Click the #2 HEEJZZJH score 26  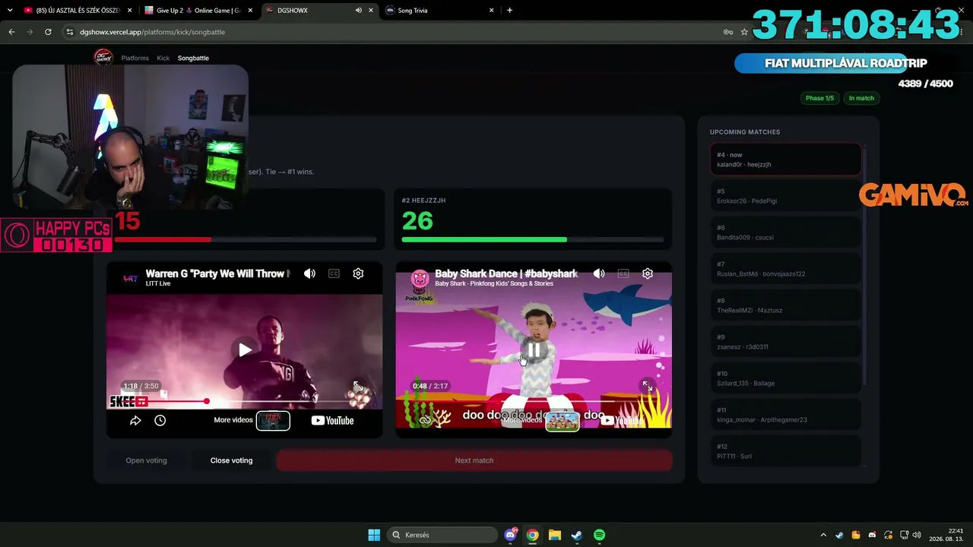417,221
